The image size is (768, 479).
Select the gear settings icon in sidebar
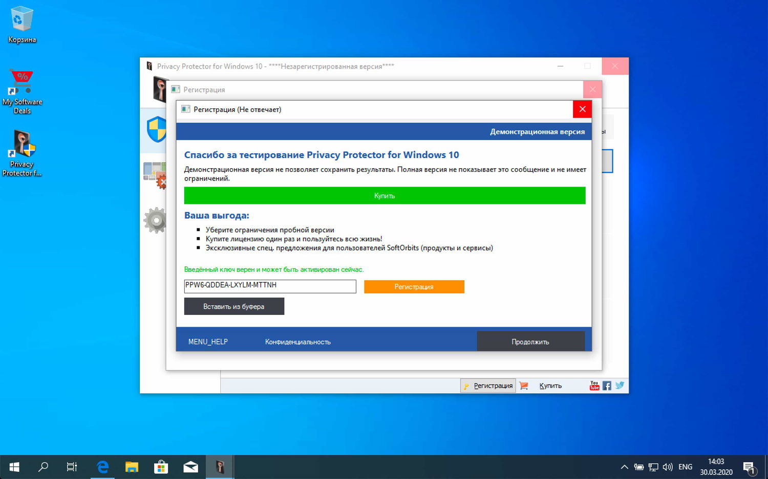coord(156,220)
